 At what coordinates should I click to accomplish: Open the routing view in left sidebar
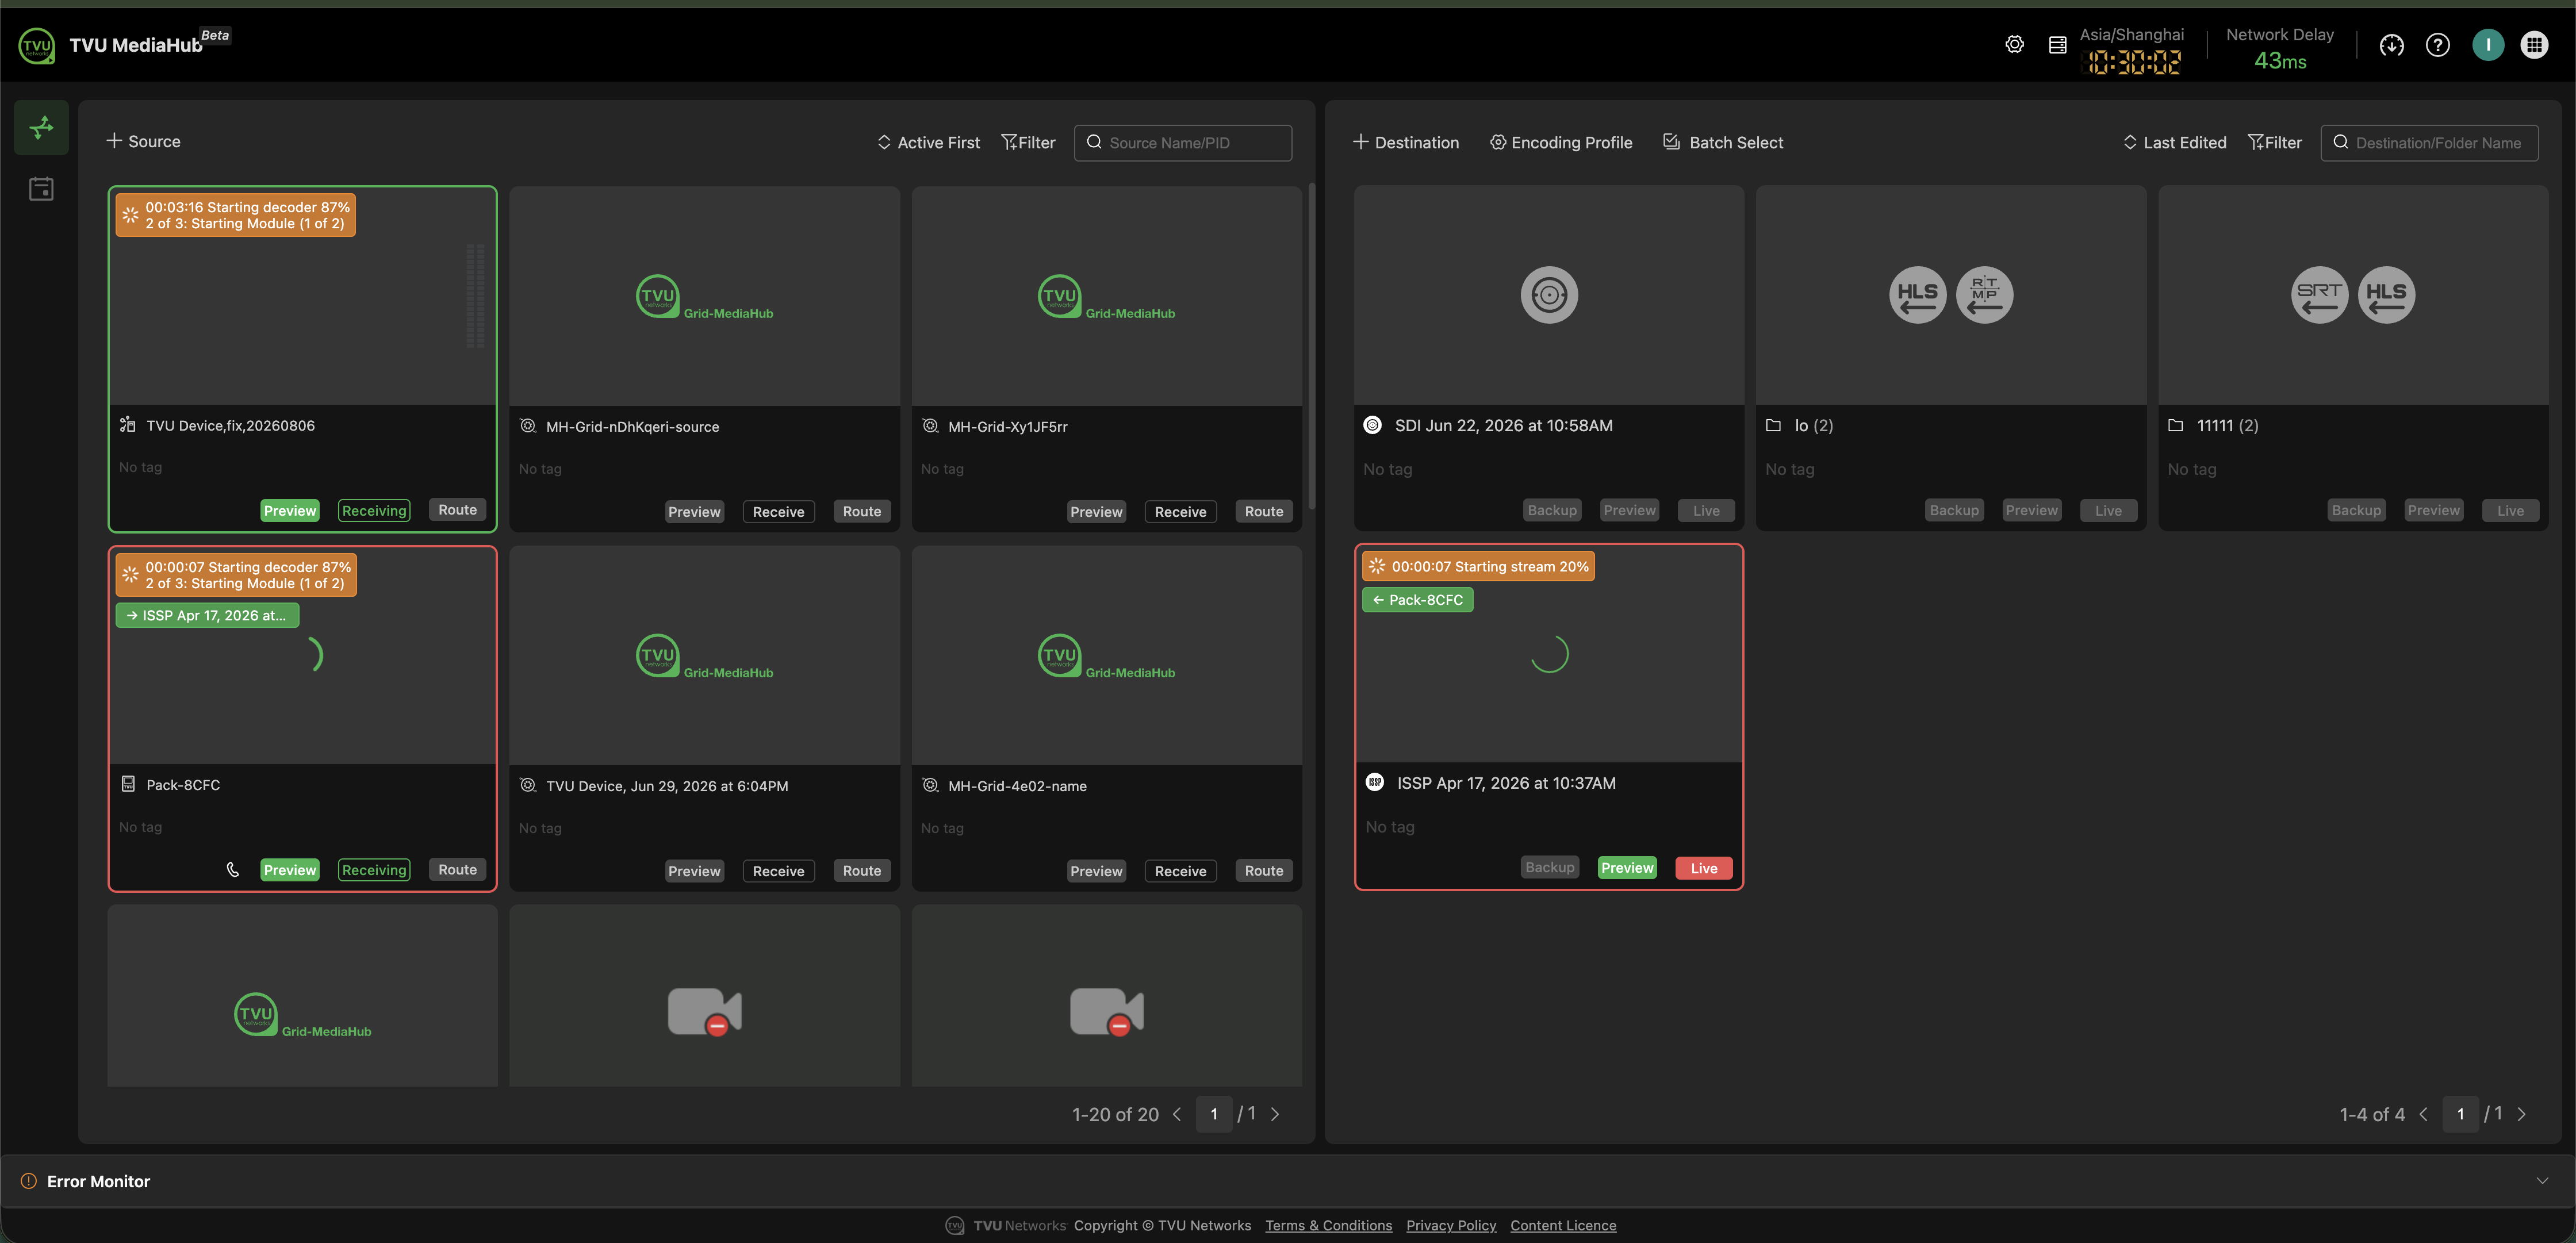point(41,128)
